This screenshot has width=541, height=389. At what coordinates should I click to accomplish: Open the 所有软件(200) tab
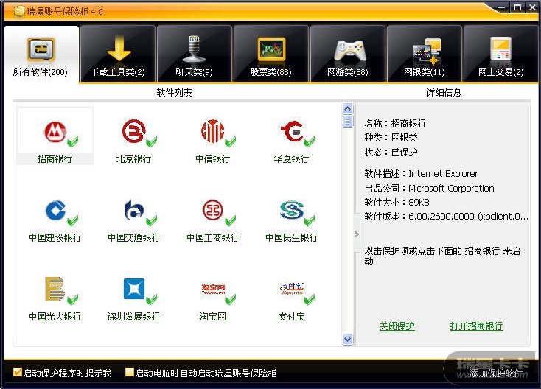[41, 54]
